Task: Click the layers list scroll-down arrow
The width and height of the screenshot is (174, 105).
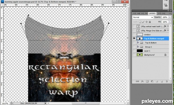Action: tap(170, 79)
